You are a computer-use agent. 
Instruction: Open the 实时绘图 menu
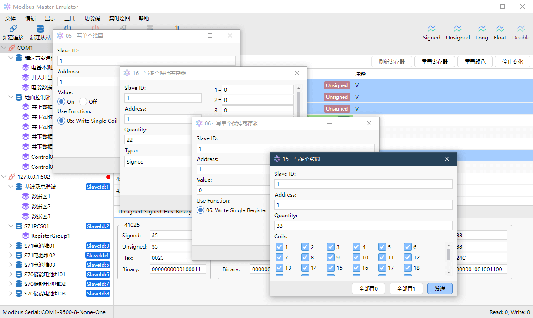click(119, 19)
